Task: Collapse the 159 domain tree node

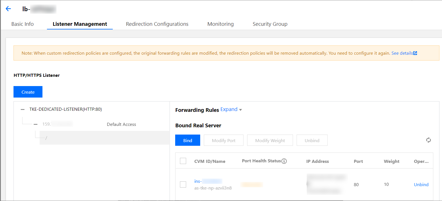Action: 35,124
